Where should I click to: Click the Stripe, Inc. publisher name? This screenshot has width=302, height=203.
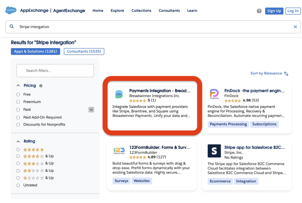[234, 152]
